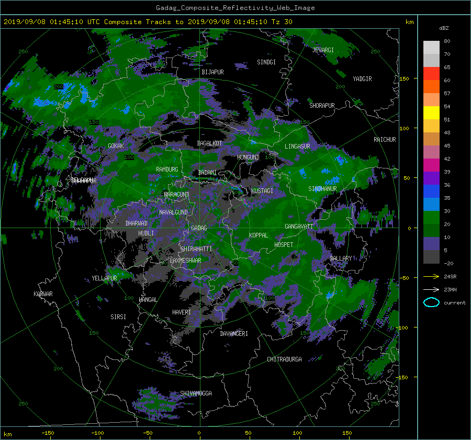Click the SINDGI city label
Viewport: 471px width, 440px height.
pos(266,62)
